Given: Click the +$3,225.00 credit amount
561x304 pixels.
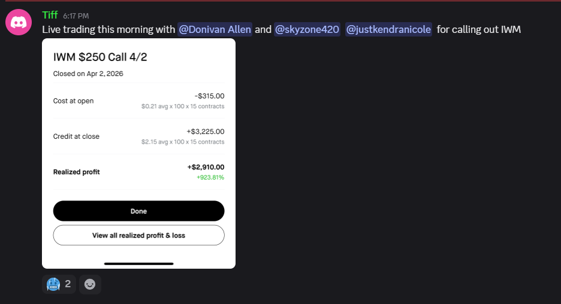Looking at the screenshot, I should 206,132.
